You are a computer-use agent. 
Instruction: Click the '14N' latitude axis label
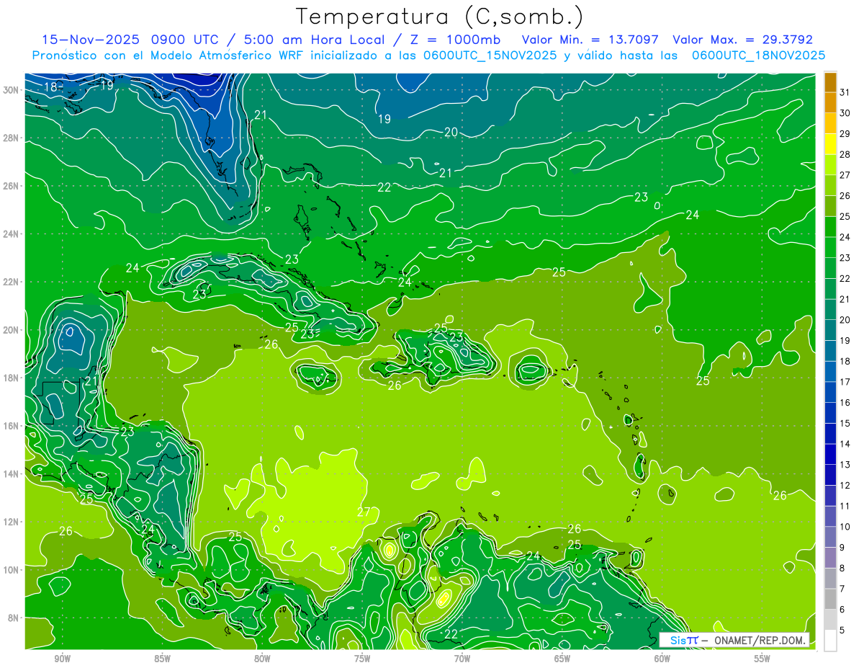tap(12, 473)
